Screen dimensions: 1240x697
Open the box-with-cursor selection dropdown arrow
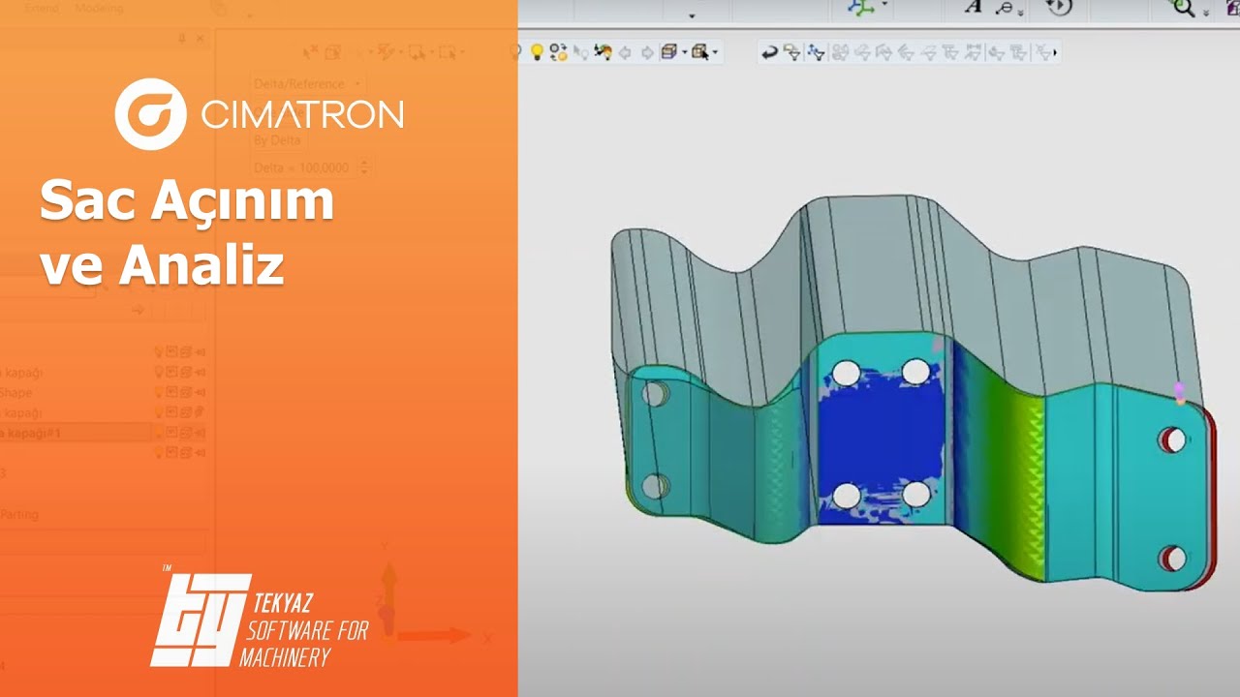[x=717, y=53]
